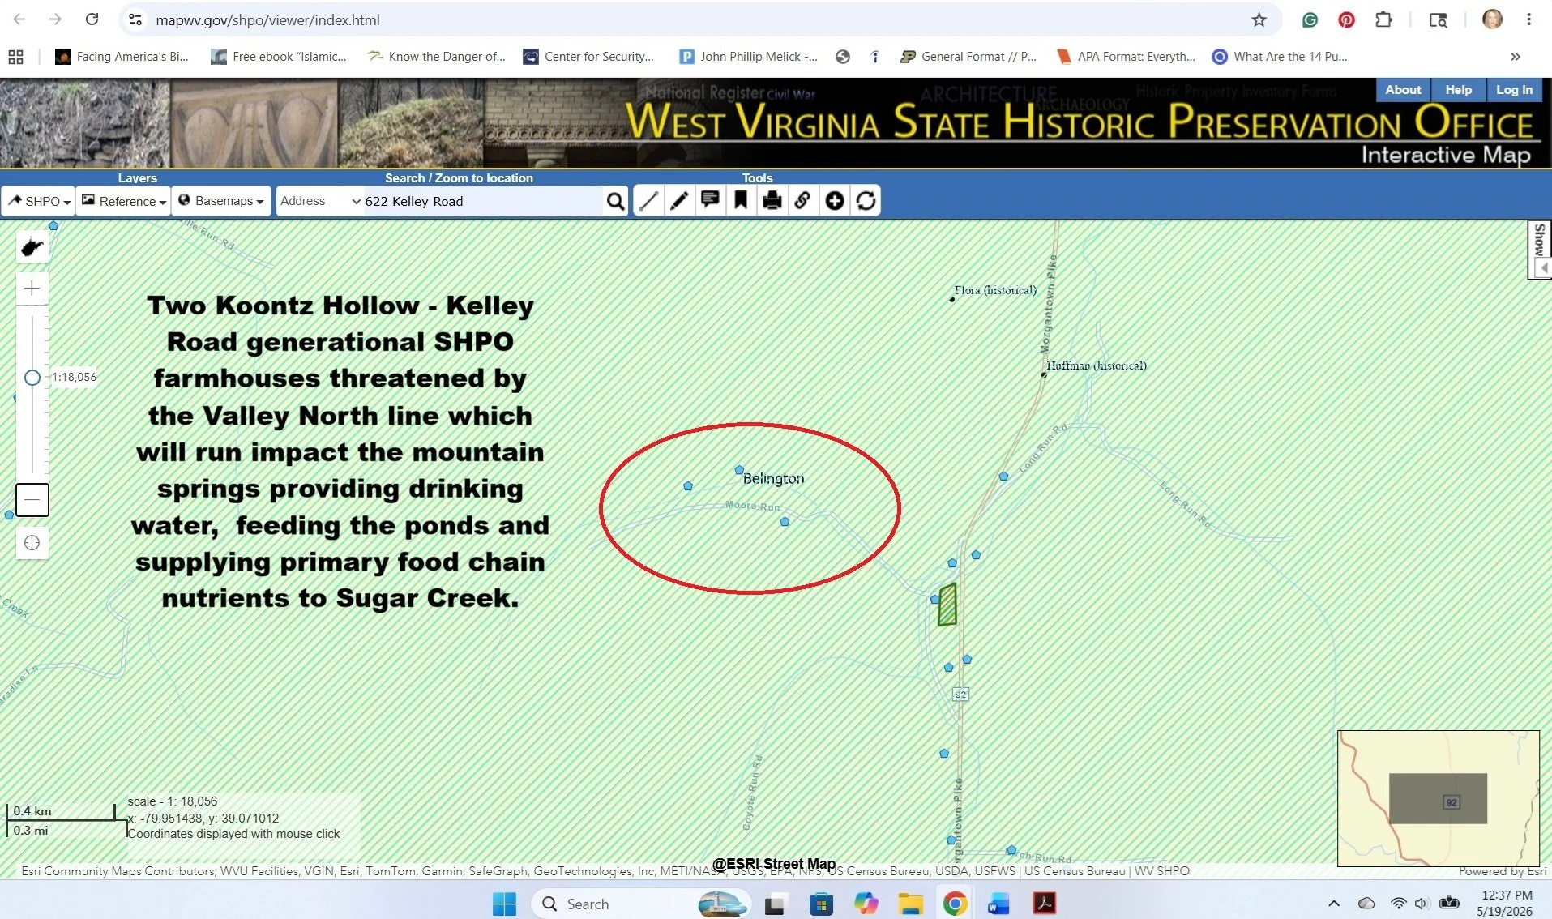This screenshot has width=1552, height=919.
Task: Click the Pinterest extension icon
Action: [x=1346, y=19]
